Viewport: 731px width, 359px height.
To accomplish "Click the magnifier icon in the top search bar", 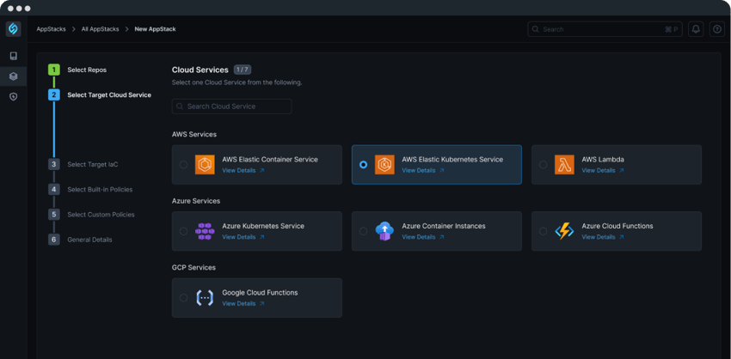I will 536,29.
